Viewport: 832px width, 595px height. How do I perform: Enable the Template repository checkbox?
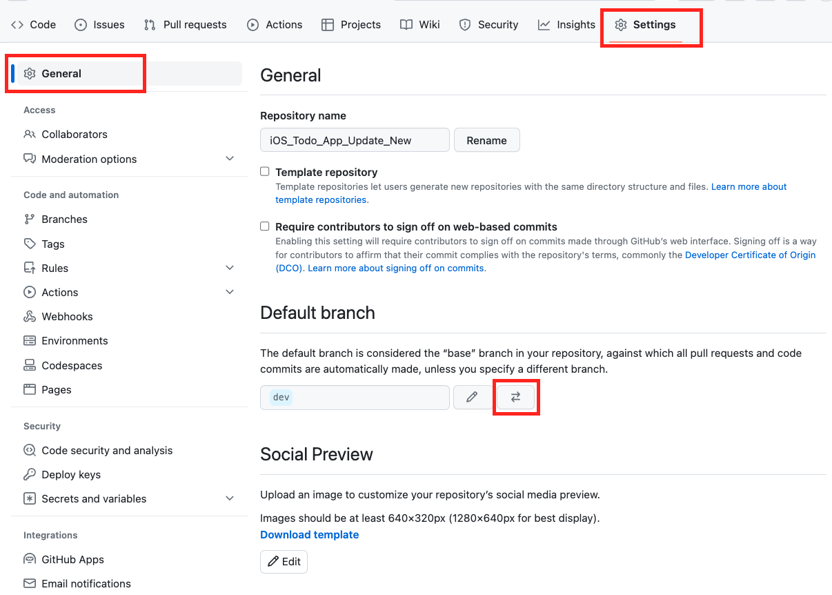(265, 172)
